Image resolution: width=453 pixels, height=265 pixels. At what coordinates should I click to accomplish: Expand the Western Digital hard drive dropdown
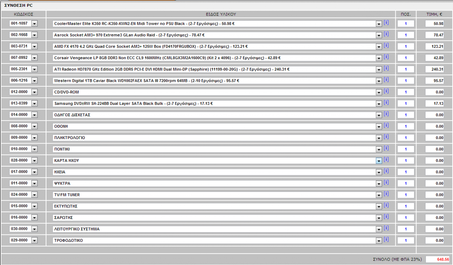coord(379,81)
